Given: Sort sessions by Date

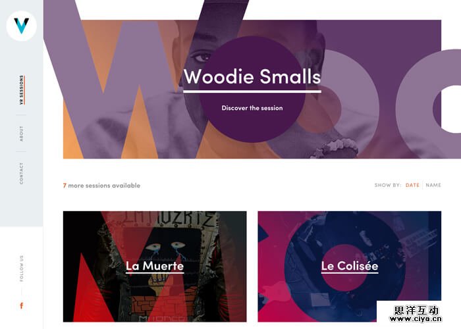Looking at the screenshot, I should point(412,185).
